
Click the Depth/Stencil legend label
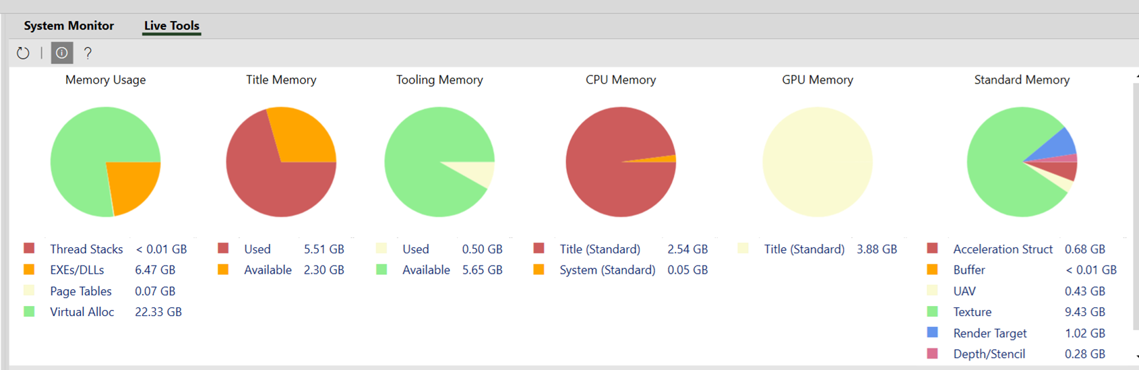coord(989,354)
